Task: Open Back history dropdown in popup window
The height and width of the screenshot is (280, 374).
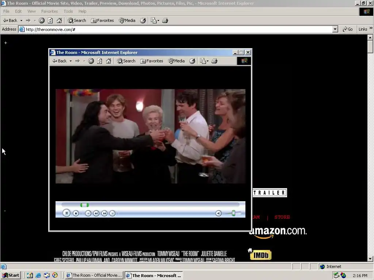Action: click(x=70, y=61)
